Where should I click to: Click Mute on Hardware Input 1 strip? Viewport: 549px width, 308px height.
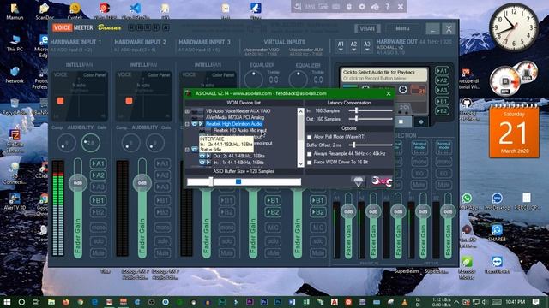(98, 252)
